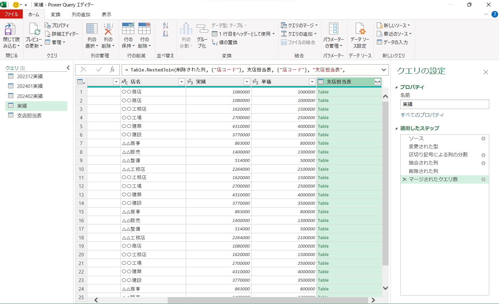The width and height of the screenshot is (499, 304).
Task: Open the 実績 column filter dropdown
Action: pos(247,82)
